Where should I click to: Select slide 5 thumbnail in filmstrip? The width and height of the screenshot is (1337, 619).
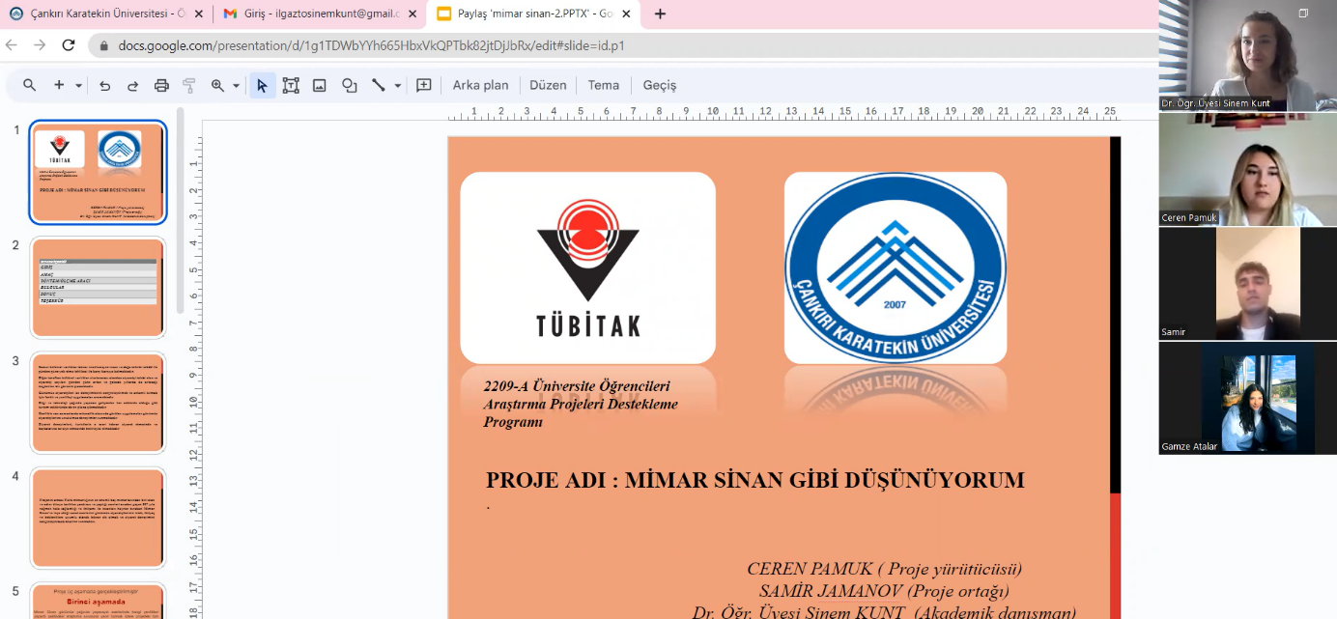[x=98, y=601]
